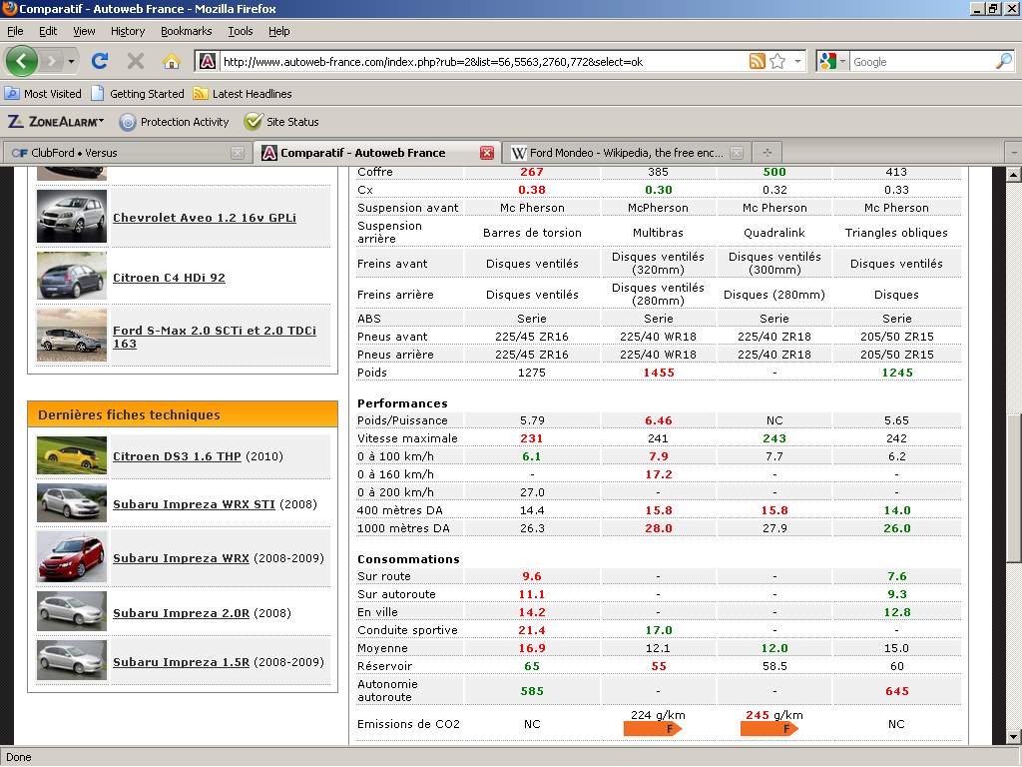Close the Comparatif - Autoweb France tab
1022x767 pixels.
[486, 153]
